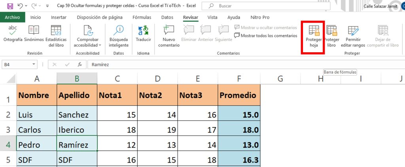Open the Archivo menu
Screen dimensions: 405x167
tap(13, 17)
